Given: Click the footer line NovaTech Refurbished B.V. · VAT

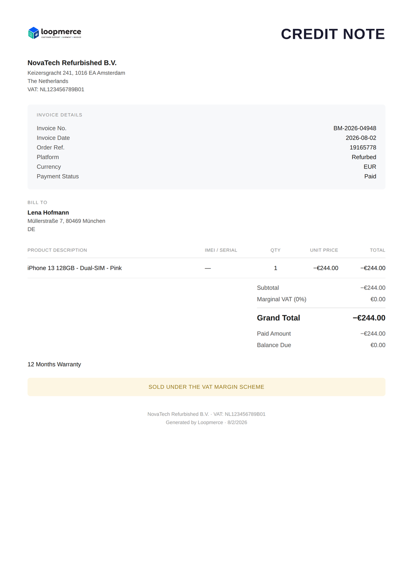Looking at the screenshot, I should pos(206,415).
